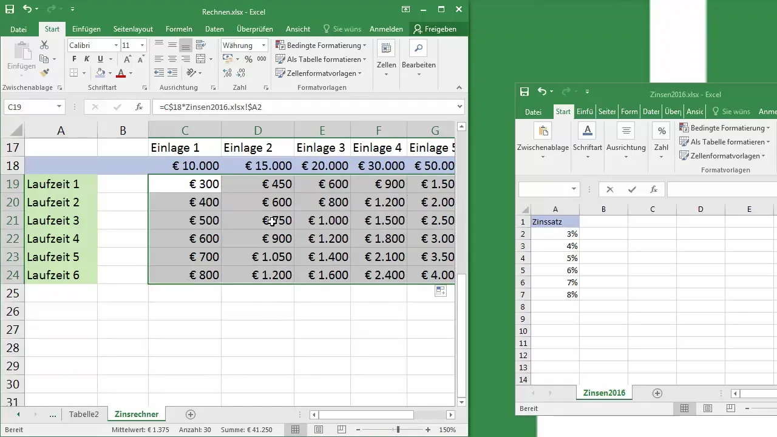Image resolution: width=777 pixels, height=437 pixels.
Task: Toggle underline formatting (U)
Action: pyautogui.click(x=100, y=59)
